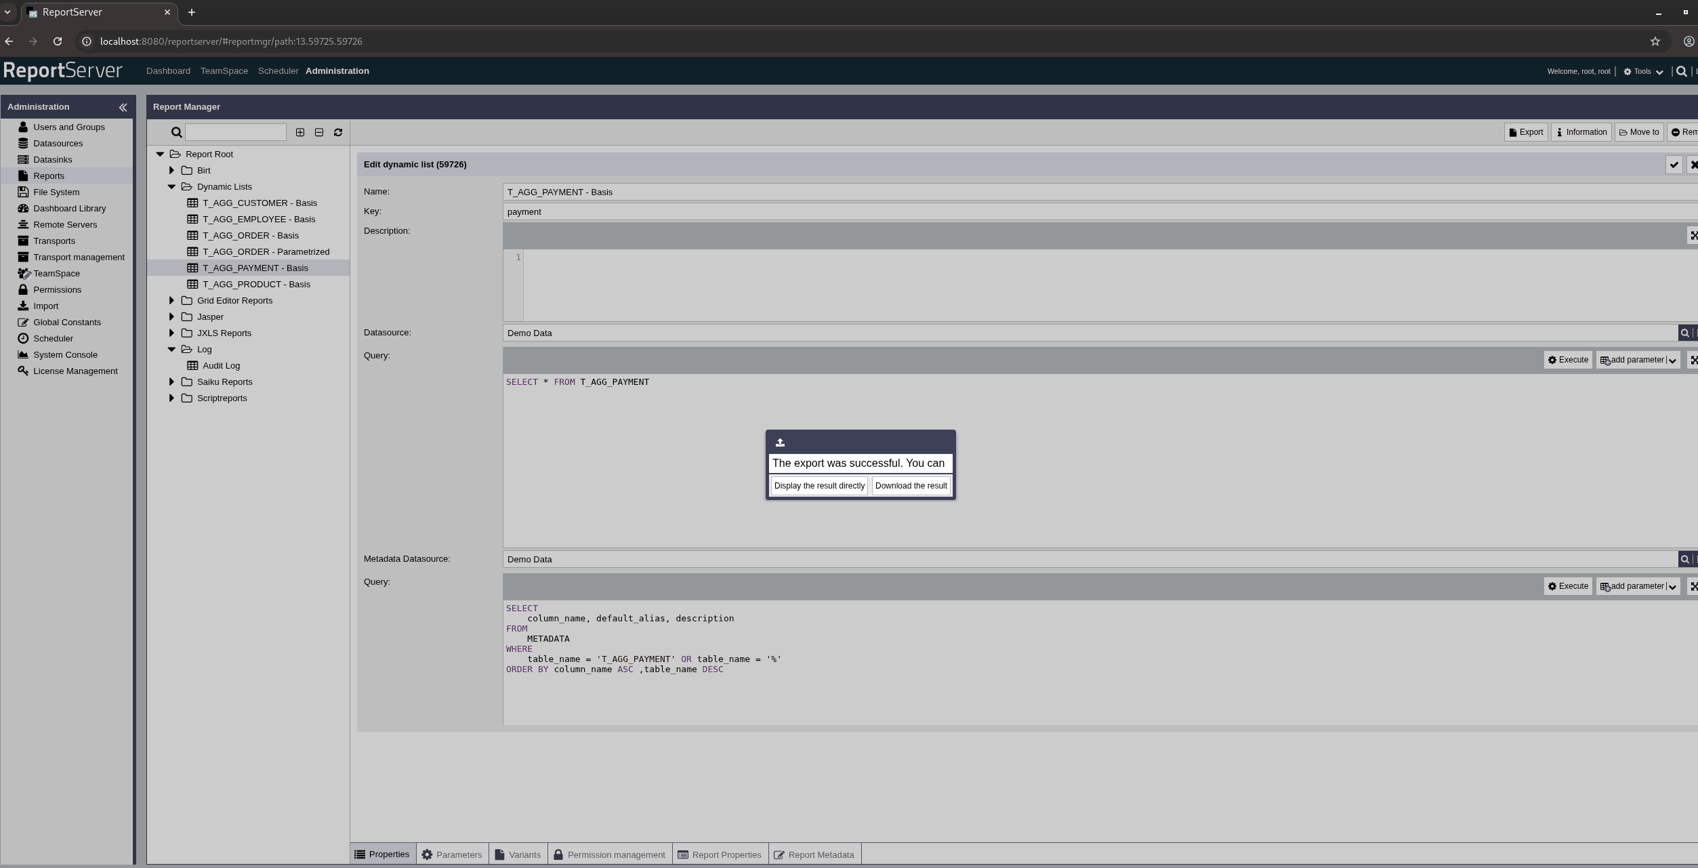Bookmark this page with star icon
The height and width of the screenshot is (868, 1698).
(1655, 41)
